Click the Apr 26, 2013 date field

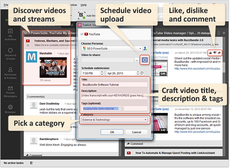121,73
